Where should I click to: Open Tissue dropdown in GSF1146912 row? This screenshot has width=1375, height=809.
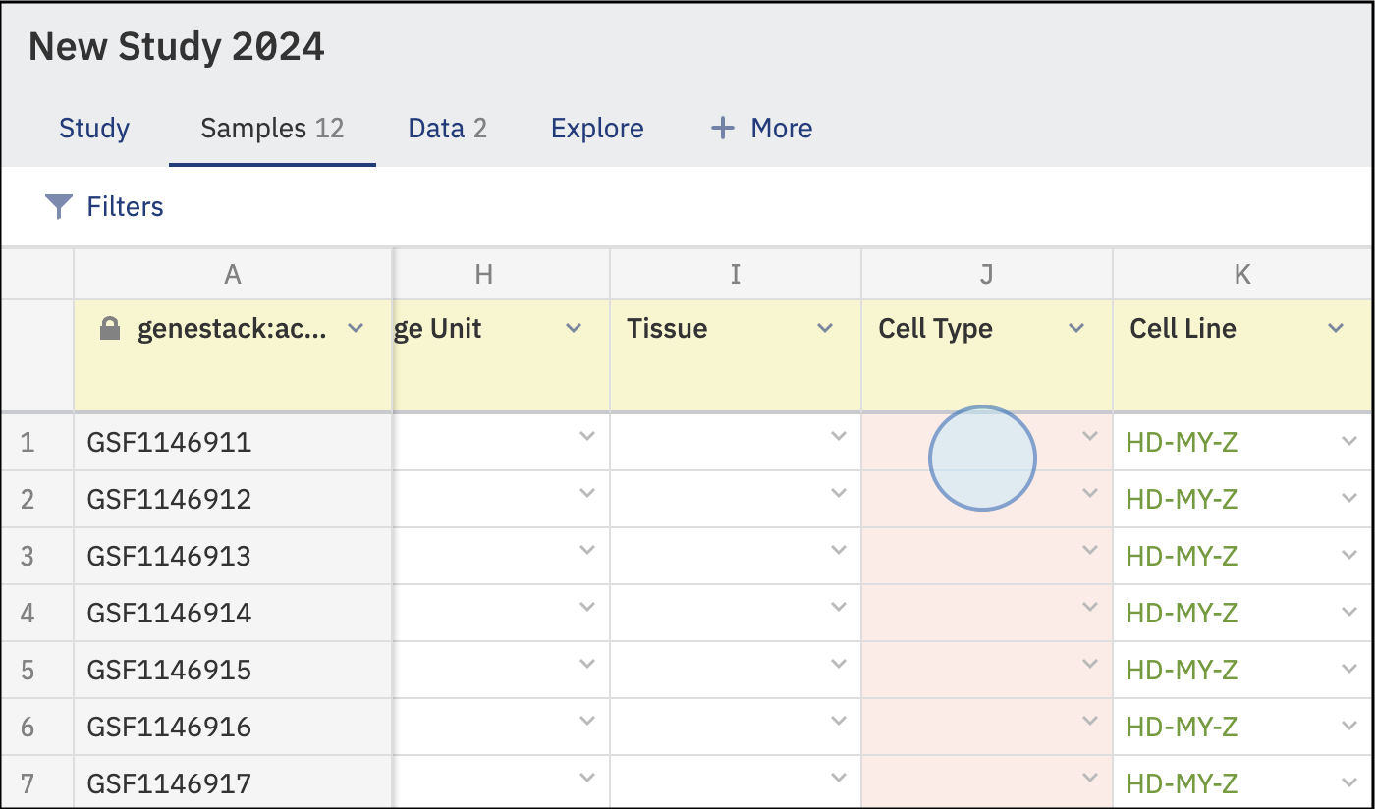tap(839, 493)
